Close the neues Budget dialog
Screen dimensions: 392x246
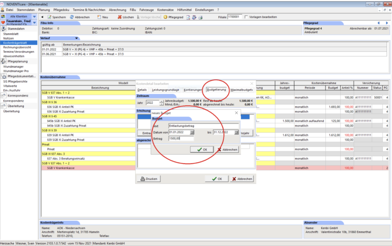coord(237,113)
